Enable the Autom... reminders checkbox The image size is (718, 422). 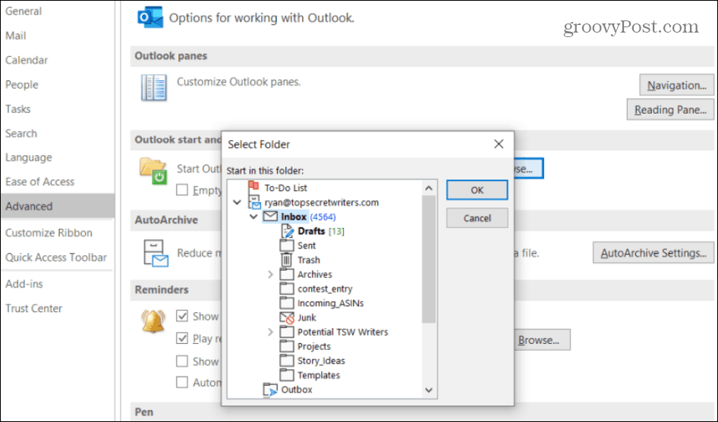pos(182,382)
